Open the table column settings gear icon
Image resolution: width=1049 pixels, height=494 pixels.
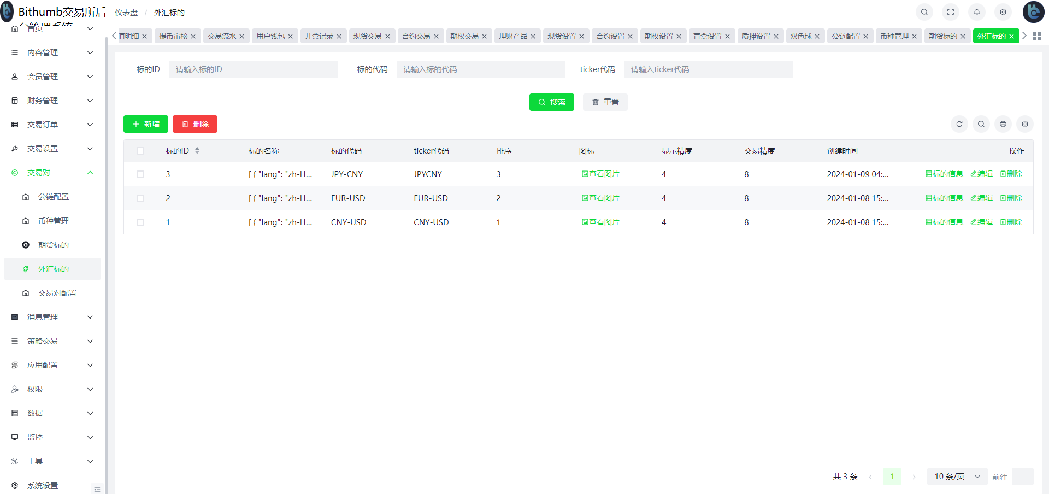(x=1024, y=124)
